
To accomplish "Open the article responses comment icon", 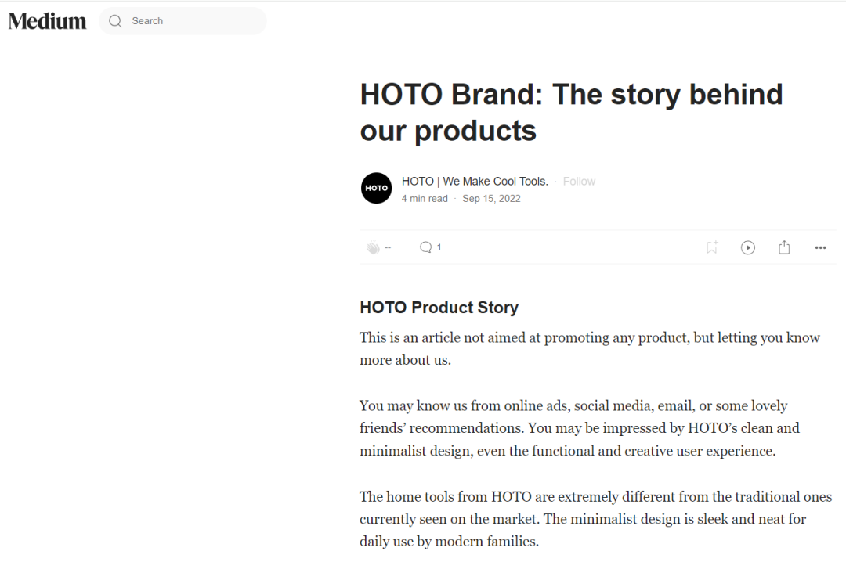I will click(x=425, y=247).
